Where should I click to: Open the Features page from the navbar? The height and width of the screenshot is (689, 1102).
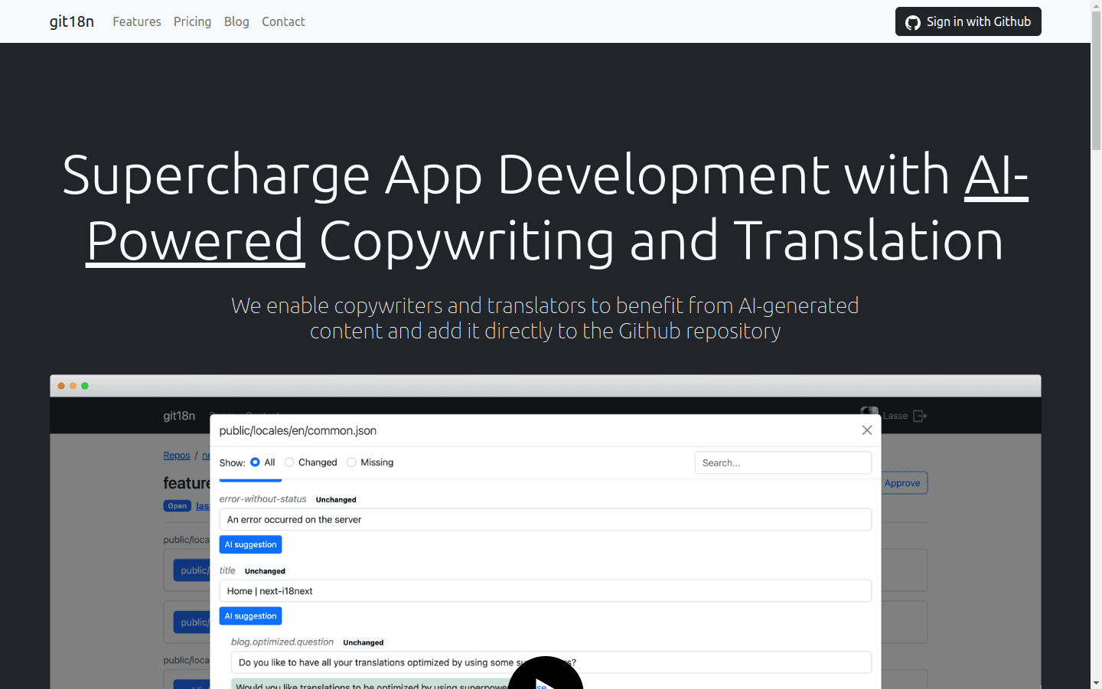pyautogui.click(x=136, y=21)
